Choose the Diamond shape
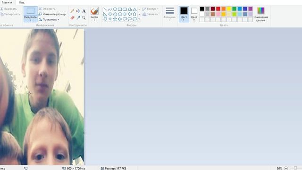Viewport: 302px width, 170px height. click(110, 14)
